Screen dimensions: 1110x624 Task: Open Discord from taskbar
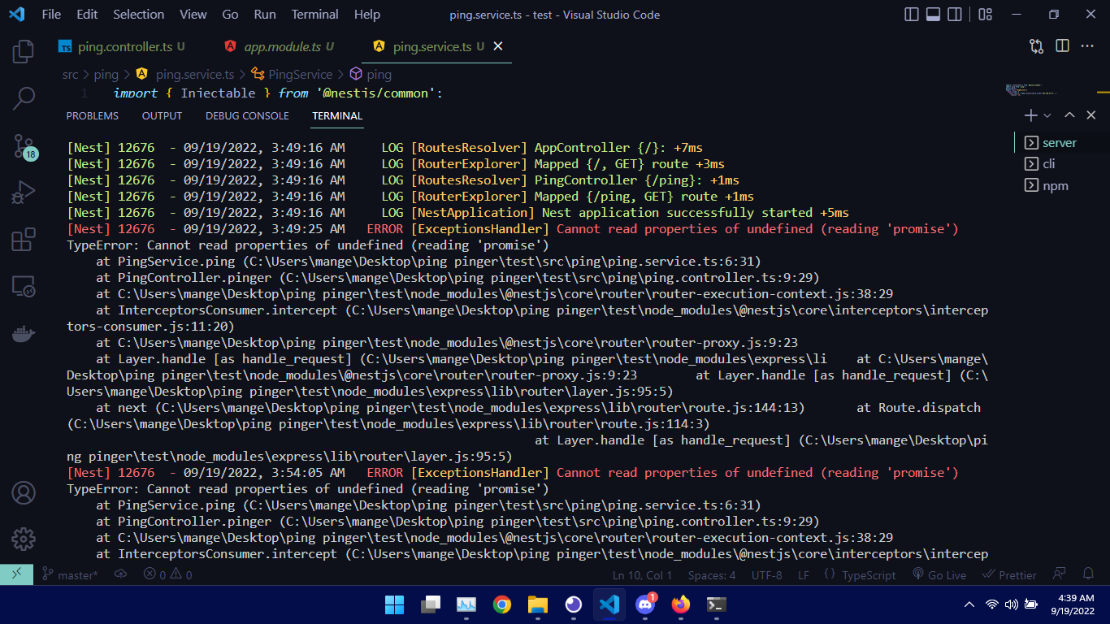tap(645, 604)
